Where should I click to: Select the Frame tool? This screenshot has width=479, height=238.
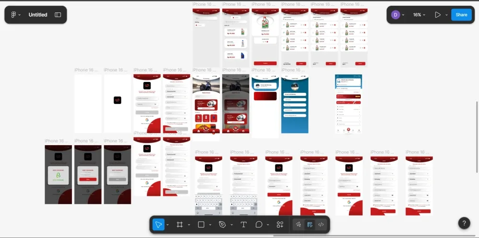point(180,225)
